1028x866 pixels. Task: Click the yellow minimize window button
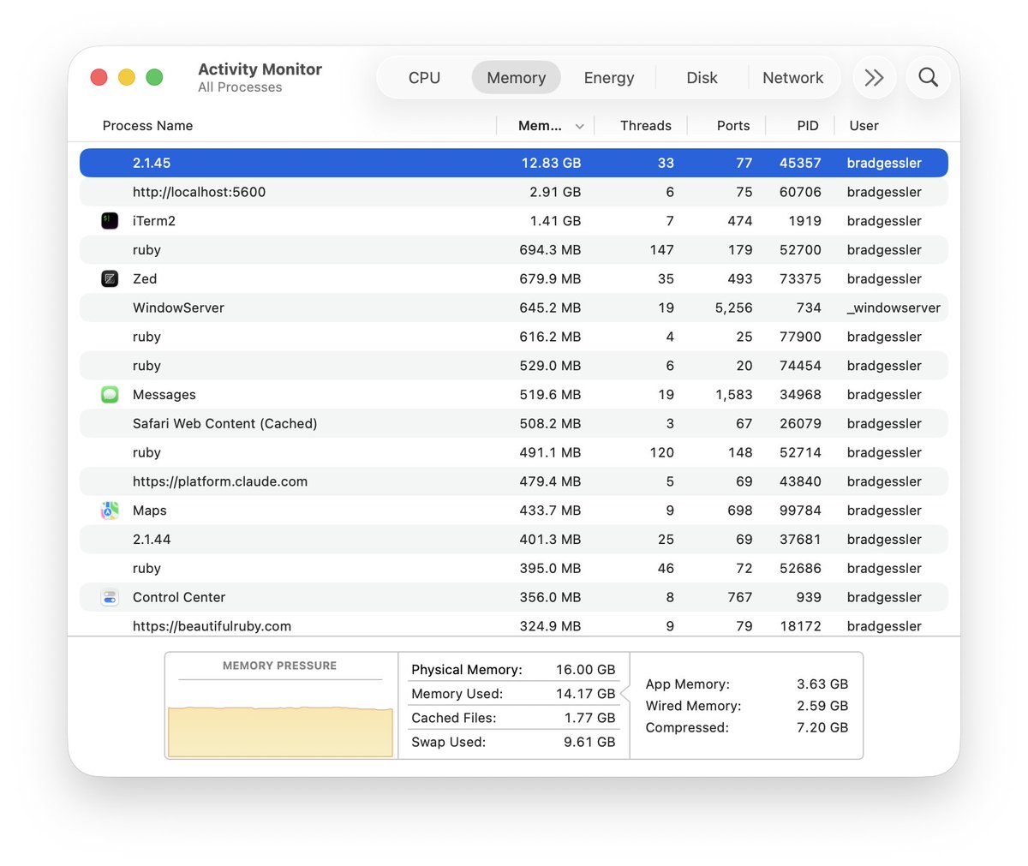127,77
